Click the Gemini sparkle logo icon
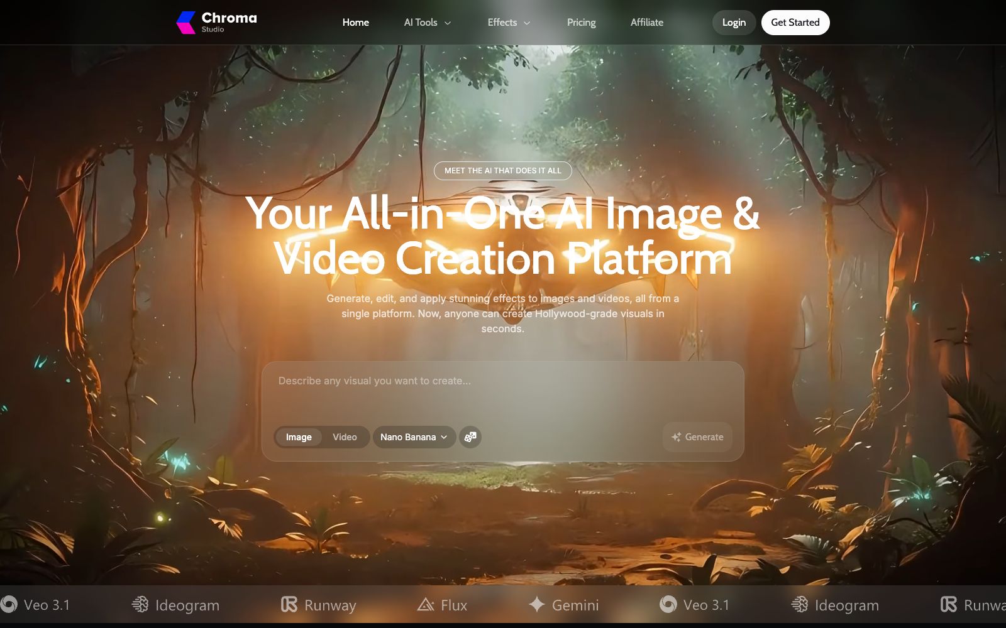This screenshot has height=628, width=1006. click(536, 605)
